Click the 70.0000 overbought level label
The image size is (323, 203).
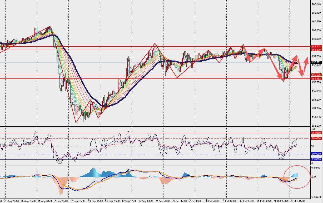(316, 138)
